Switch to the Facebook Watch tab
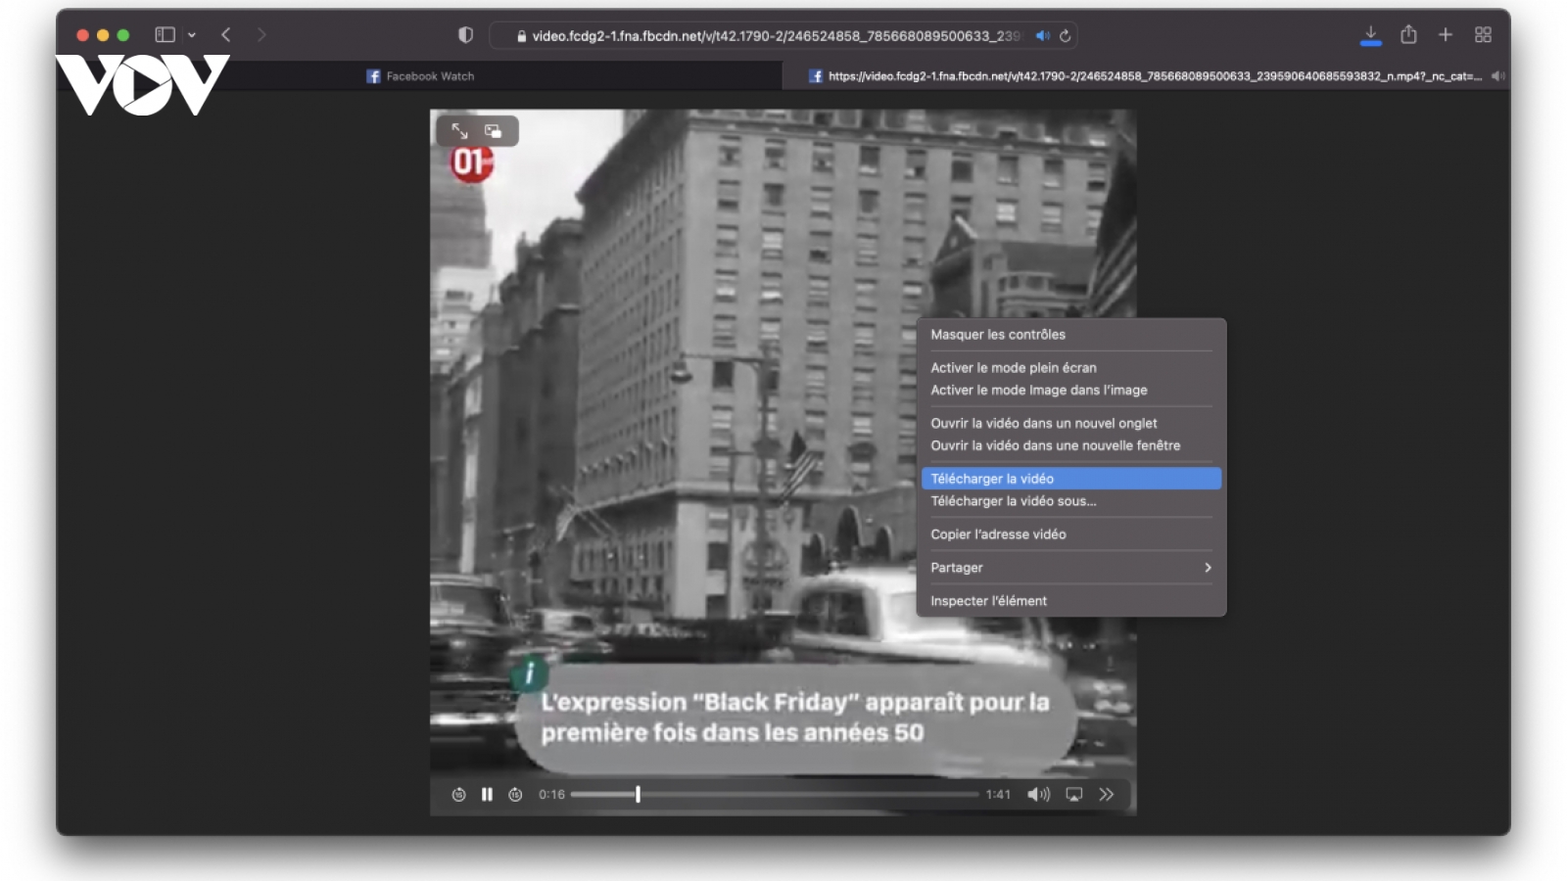Image resolution: width=1567 pixels, height=881 pixels. (x=420, y=76)
